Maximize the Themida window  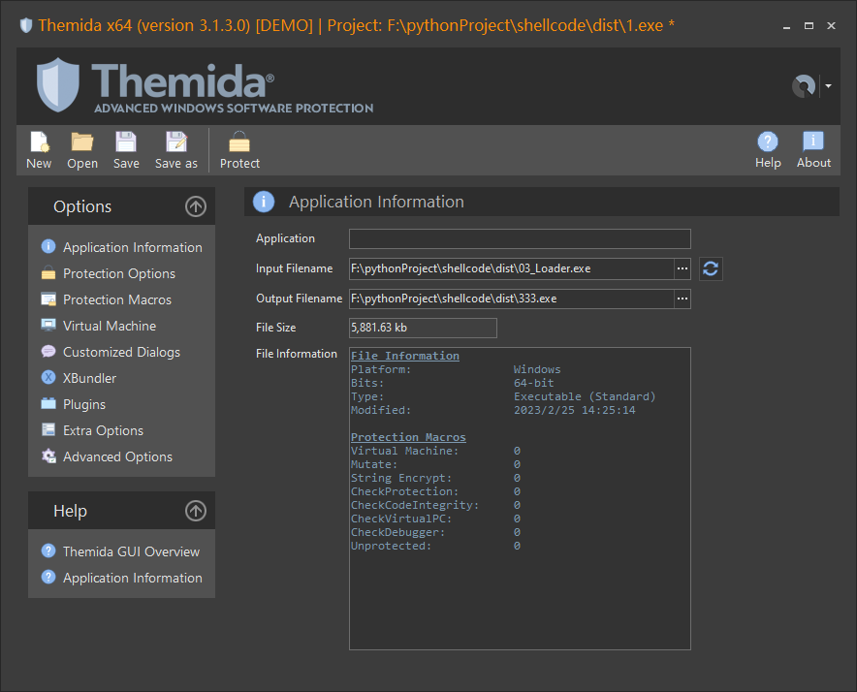[x=809, y=26]
